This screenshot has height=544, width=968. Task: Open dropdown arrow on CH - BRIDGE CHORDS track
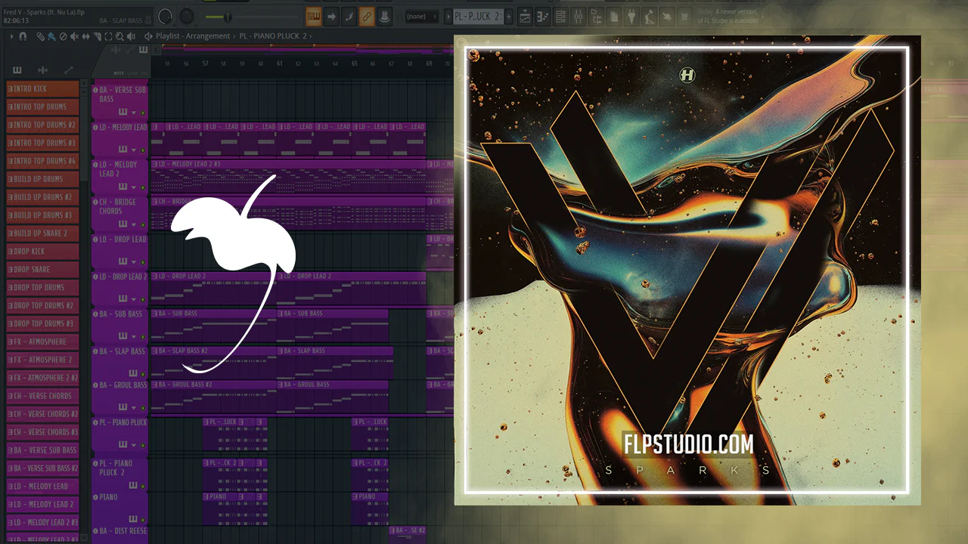pyautogui.click(x=134, y=224)
